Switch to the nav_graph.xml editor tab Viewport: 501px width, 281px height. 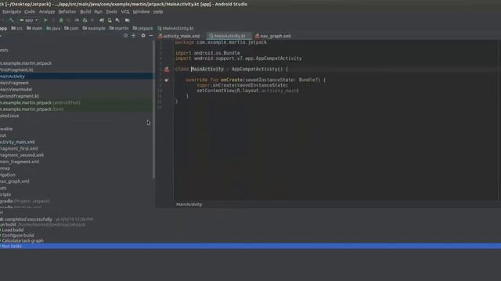click(x=273, y=36)
